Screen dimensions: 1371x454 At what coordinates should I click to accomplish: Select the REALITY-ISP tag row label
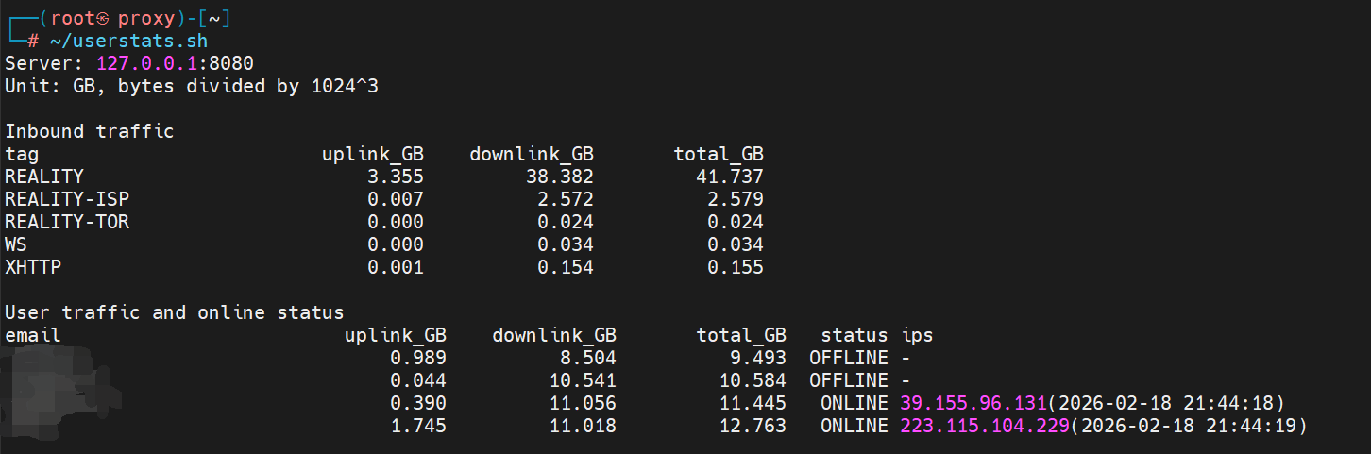(x=67, y=199)
